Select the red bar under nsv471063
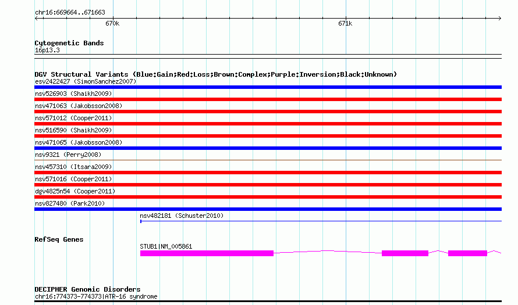This screenshot has height=305, width=518. [268, 112]
